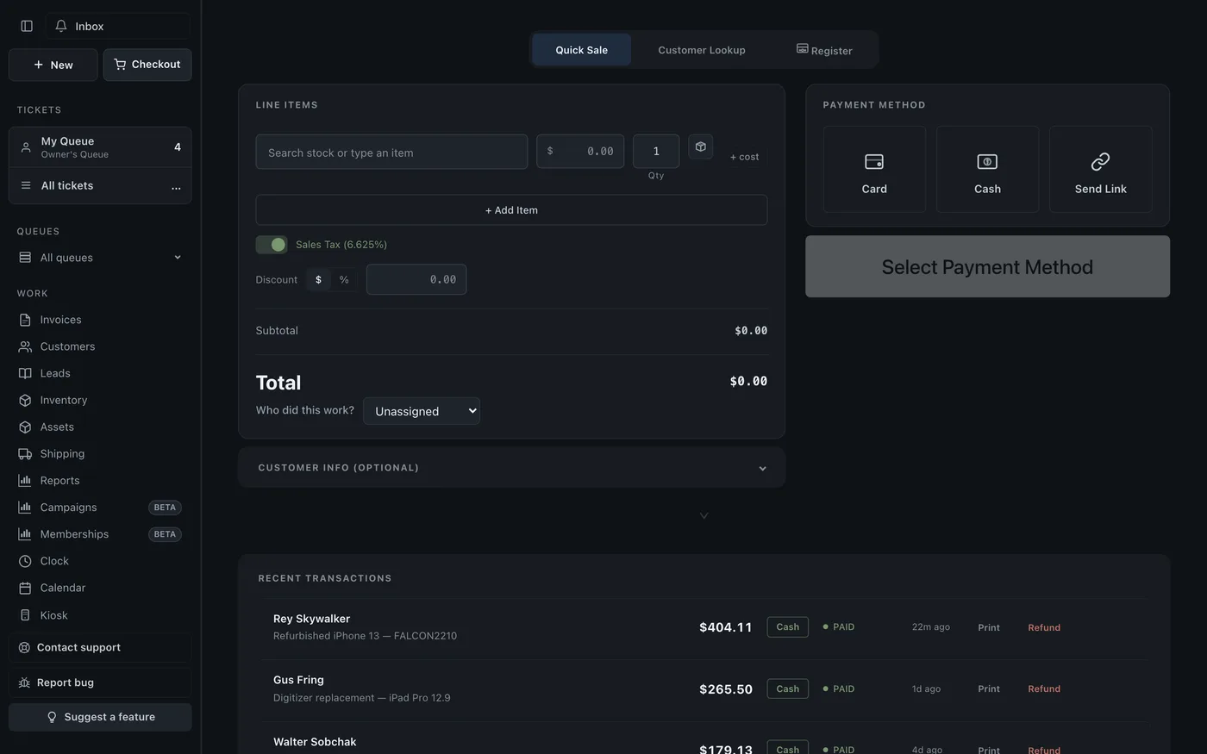Refund Rey Skywalker transaction
This screenshot has width=1207, height=754.
coord(1044,627)
